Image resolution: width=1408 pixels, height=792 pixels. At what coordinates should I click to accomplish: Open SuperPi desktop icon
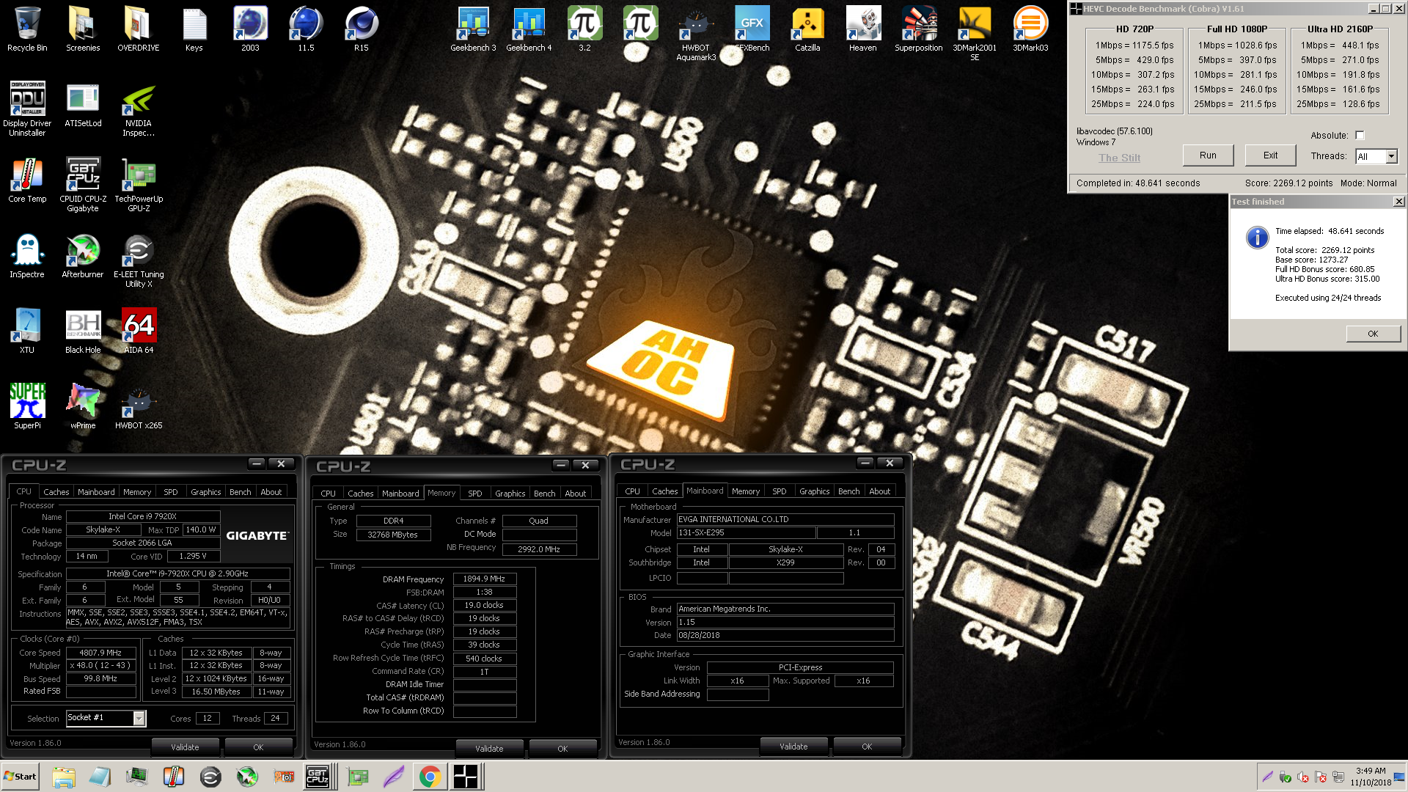(27, 406)
